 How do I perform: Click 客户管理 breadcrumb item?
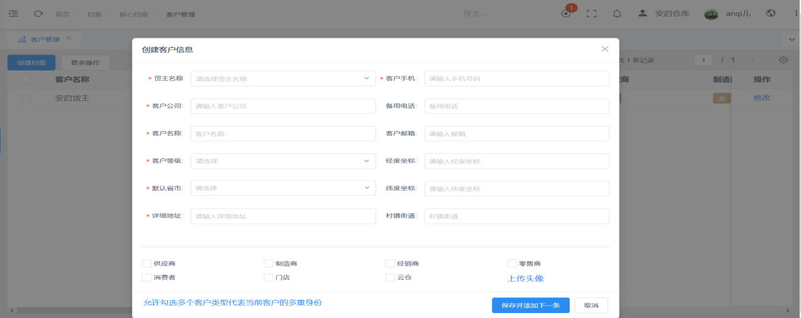click(180, 14)
